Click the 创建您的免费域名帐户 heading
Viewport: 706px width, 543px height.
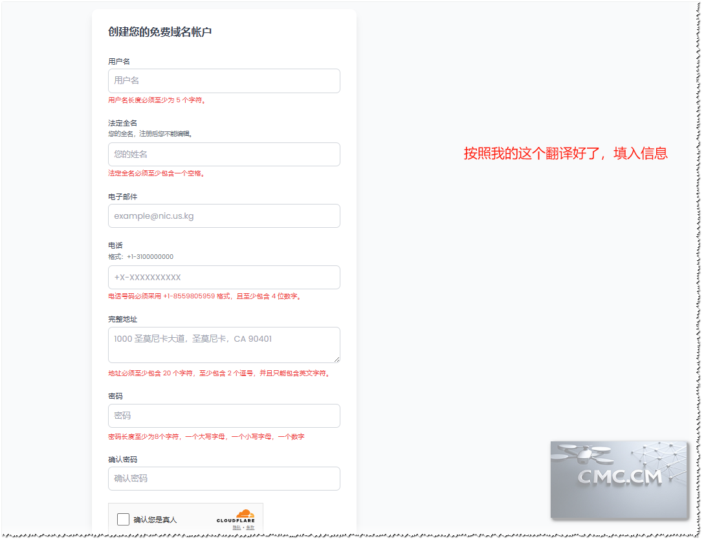click(x=160, y=32)
